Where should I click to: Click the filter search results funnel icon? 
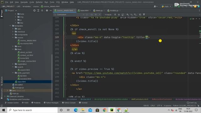point(144,15)
